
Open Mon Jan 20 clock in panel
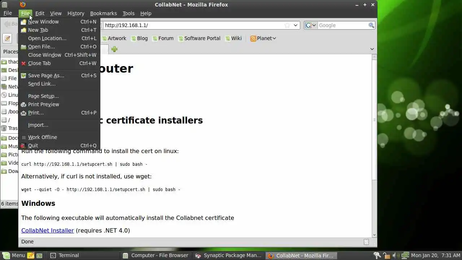(x=436, y=255)
